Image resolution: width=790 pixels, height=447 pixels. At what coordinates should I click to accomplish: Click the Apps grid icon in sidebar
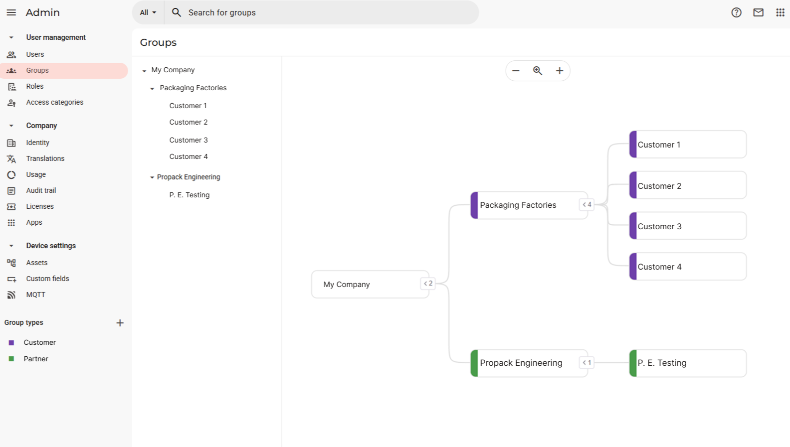click(x=11, y=222)
